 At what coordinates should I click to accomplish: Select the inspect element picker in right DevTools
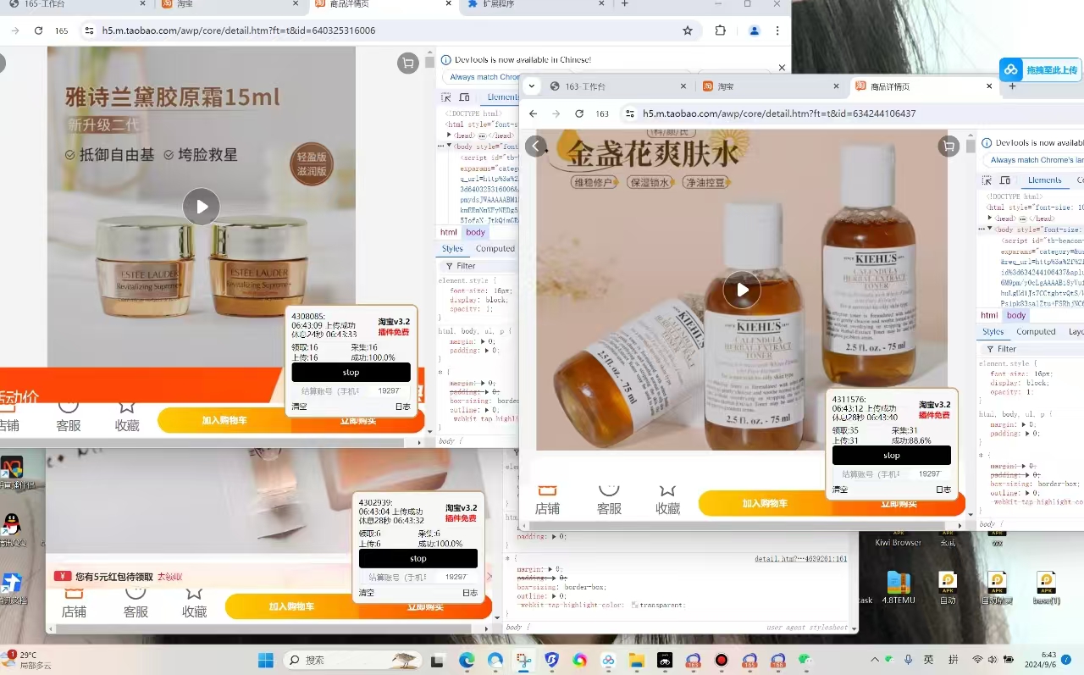click(x=987, y=180)
